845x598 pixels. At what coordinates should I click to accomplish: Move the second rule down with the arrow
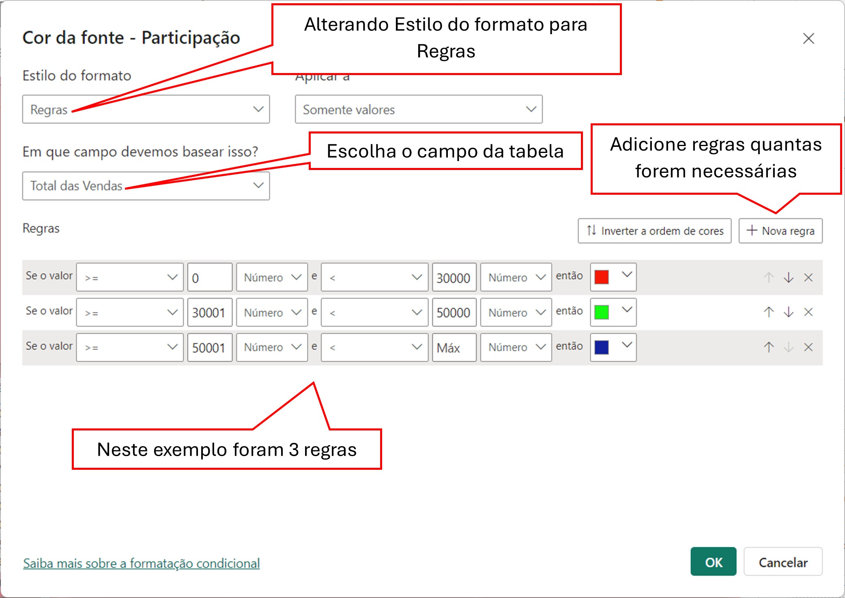[x=788, y=312]
